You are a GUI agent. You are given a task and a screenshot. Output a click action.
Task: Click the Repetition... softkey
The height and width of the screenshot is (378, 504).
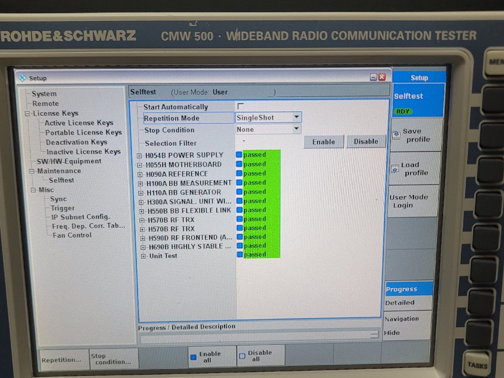click(63, 359)
